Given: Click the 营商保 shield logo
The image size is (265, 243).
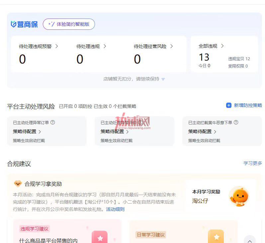Looking at the screenshot, I should click(x=14, y=24).
